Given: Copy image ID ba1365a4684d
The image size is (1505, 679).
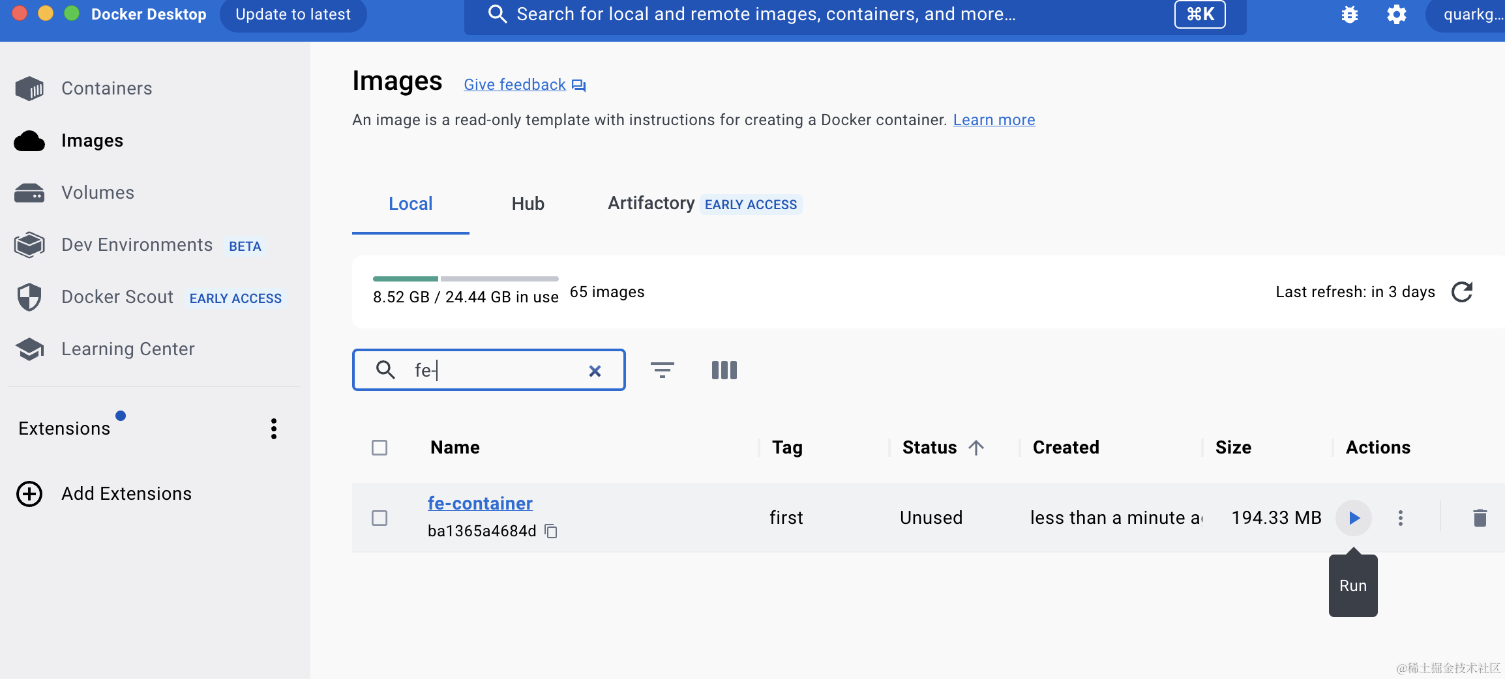Looking at the screenshot, I should coord(551,532).
